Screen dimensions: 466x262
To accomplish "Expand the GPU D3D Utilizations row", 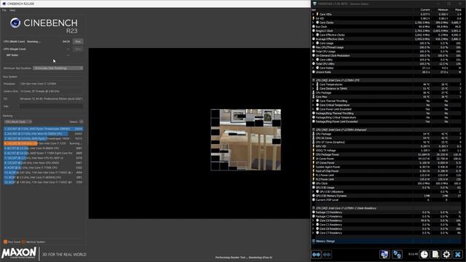I will pos(313,192).
